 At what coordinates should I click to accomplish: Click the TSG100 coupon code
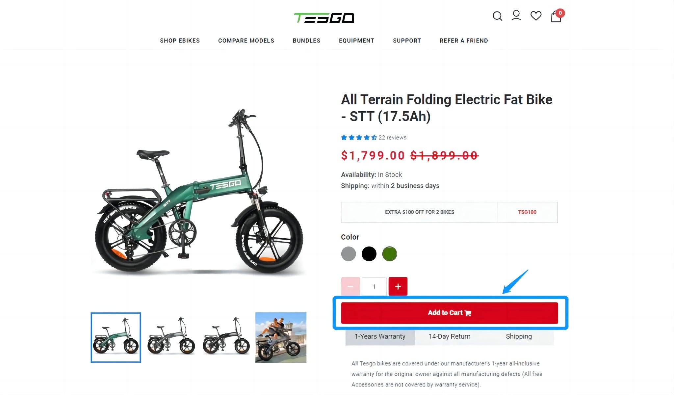point(527,212)
